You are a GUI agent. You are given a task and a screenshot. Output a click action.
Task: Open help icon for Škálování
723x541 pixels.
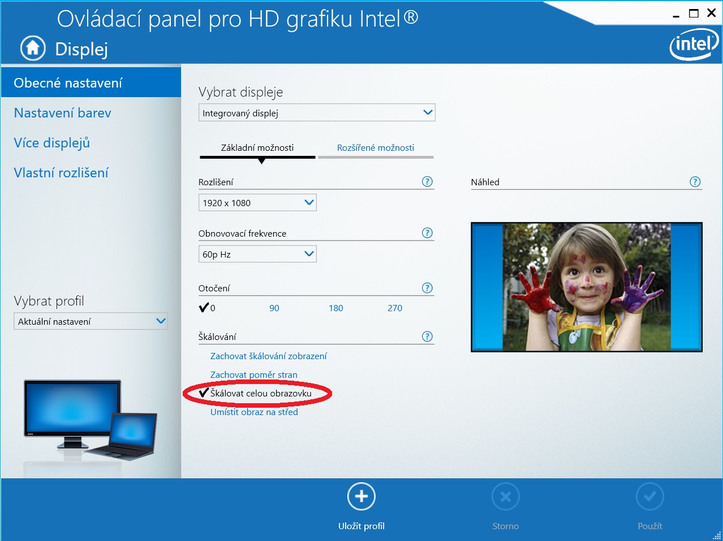428,337
